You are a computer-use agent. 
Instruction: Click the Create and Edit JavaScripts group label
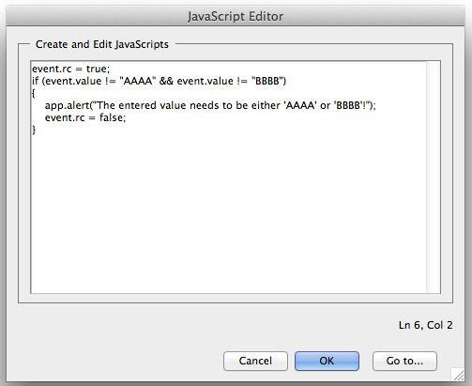102,44
